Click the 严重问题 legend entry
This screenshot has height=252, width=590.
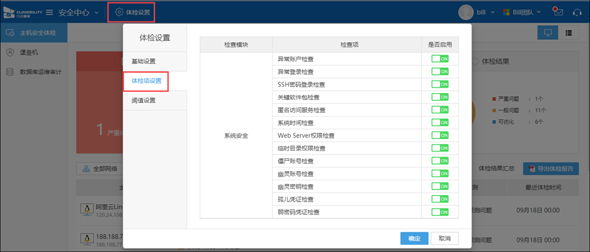[x=517, y=99]
